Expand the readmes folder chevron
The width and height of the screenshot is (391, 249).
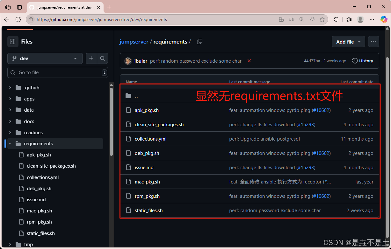coord(10,133)
